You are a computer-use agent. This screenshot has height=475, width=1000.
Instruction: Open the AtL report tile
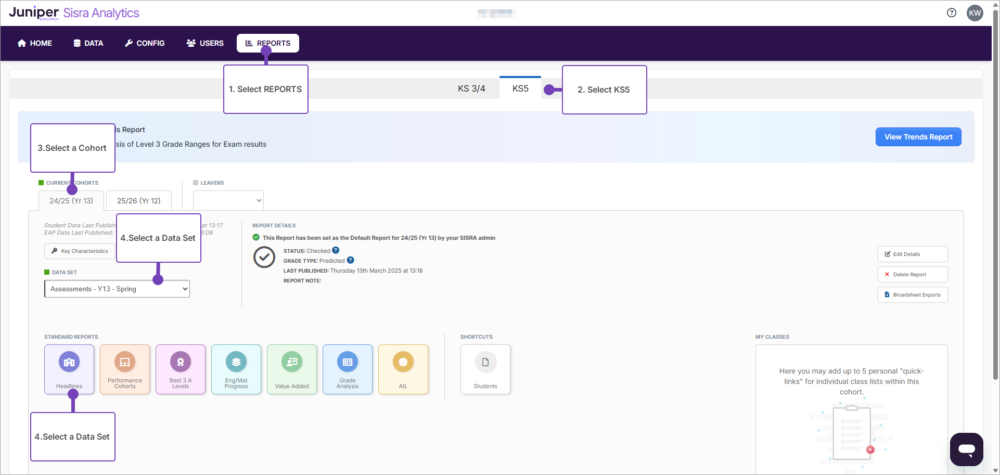pyautogui.click(x=403, y=369)
